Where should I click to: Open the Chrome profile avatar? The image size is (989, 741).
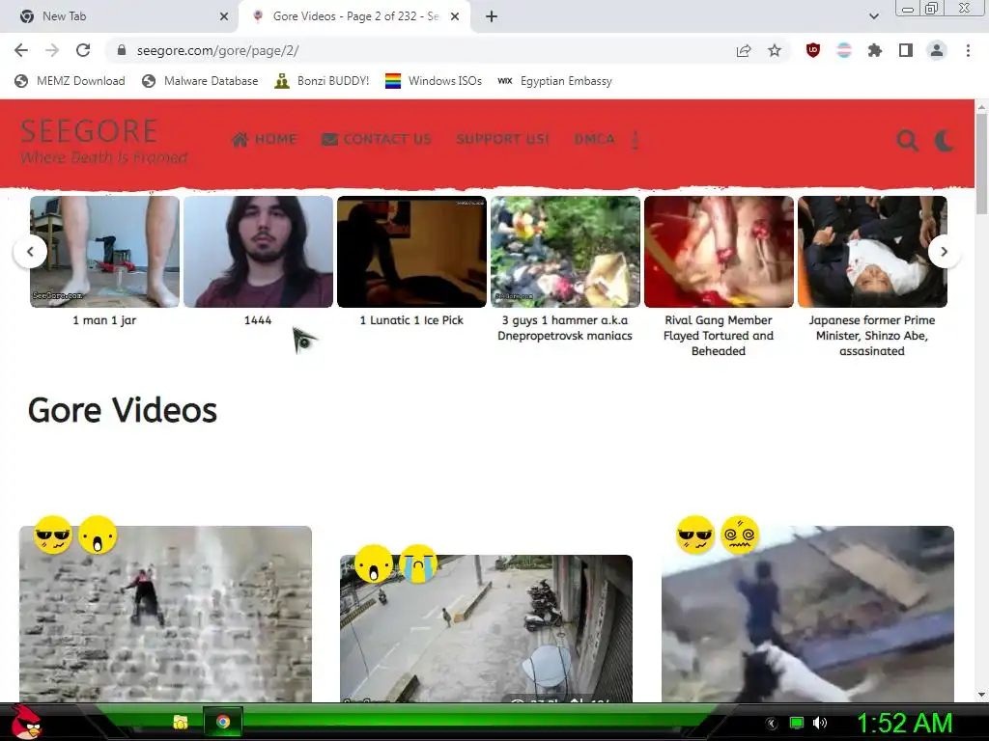(x=937, y=50)
